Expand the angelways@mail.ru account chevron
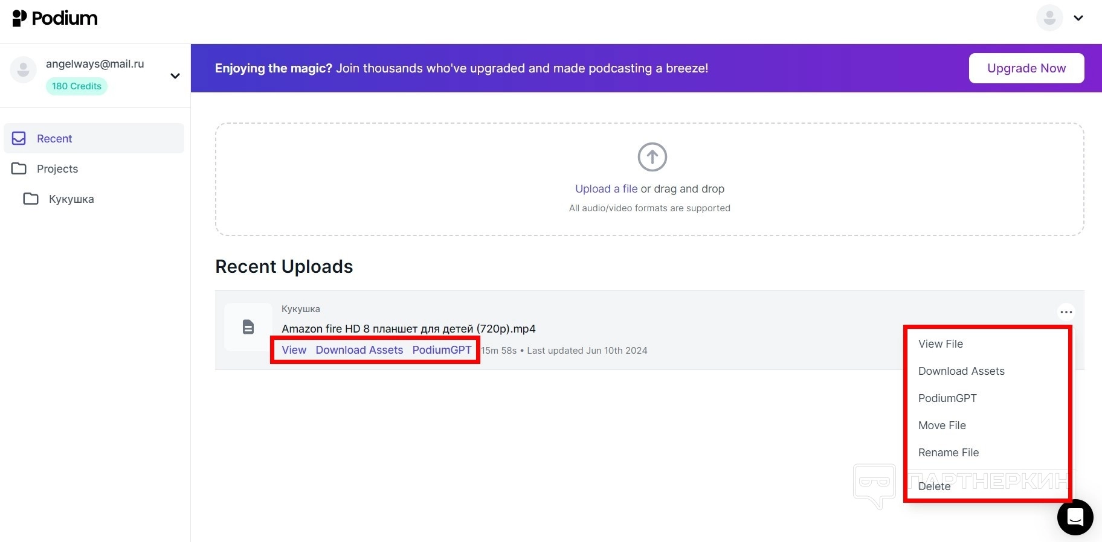 pyautogui.click(x=175, y=76)
